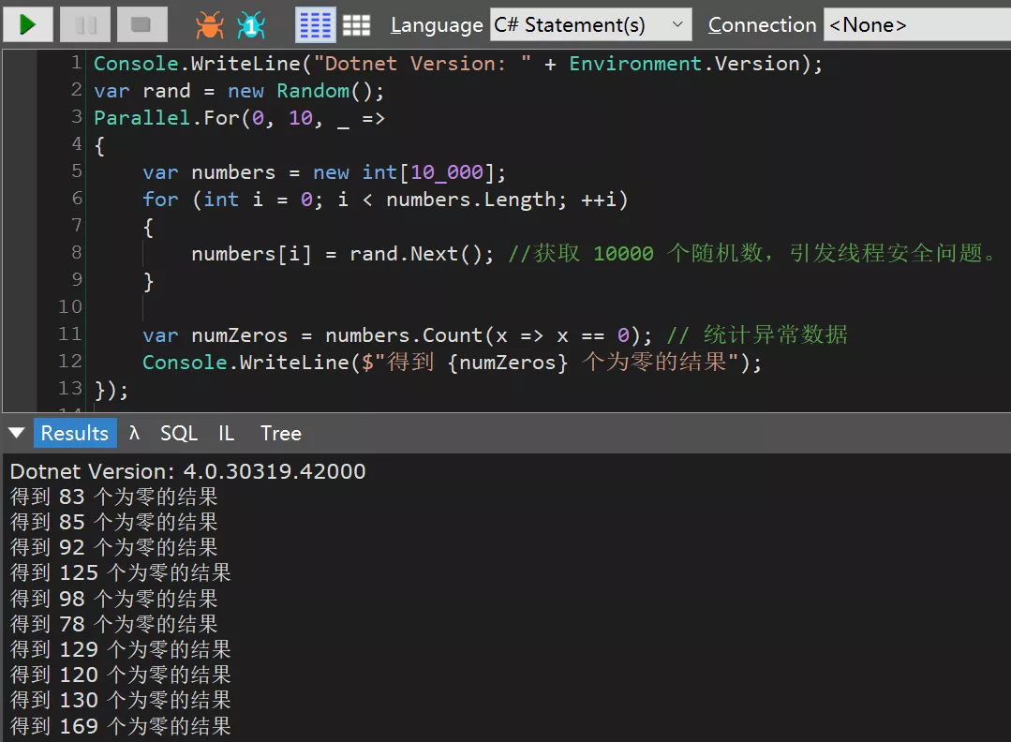Open the lambda (λ) tab
This screenshot has width=1011, height=742.
[135, 433]
